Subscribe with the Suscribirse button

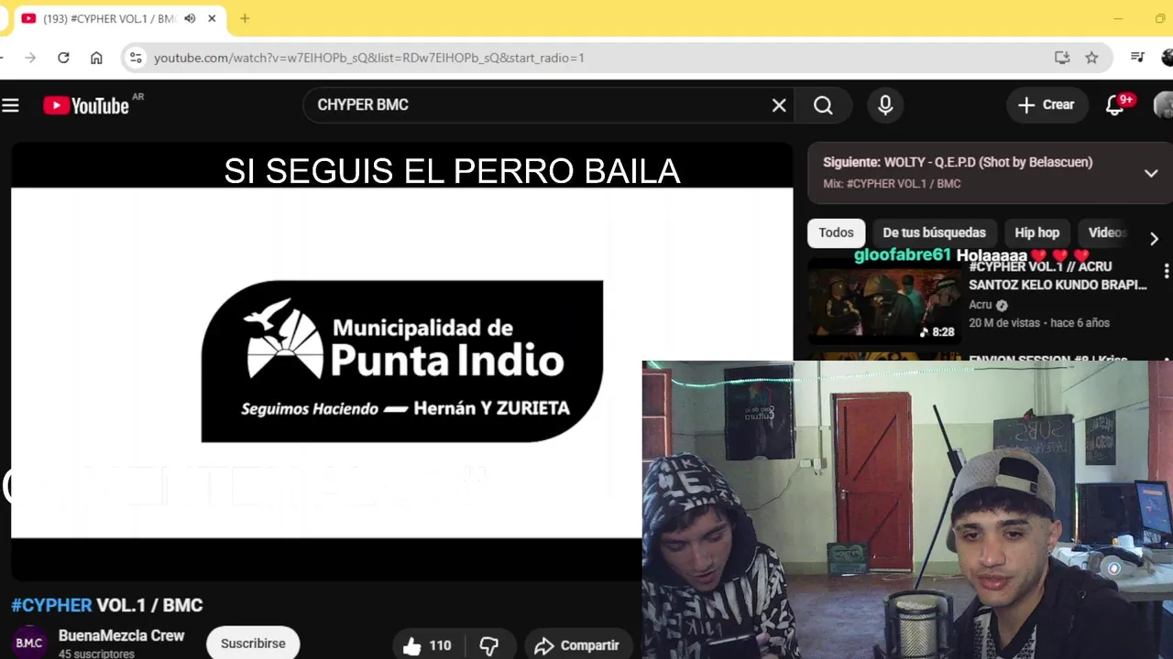(x=253, y=643)
